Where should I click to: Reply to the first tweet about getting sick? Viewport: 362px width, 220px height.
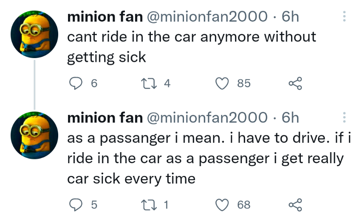(76, 83)
